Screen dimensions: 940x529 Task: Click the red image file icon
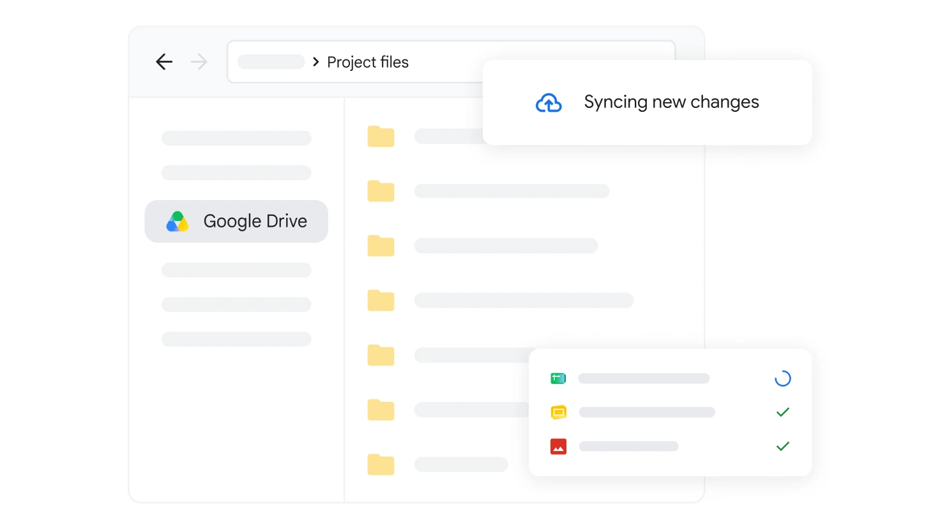[x=558, y=446]
